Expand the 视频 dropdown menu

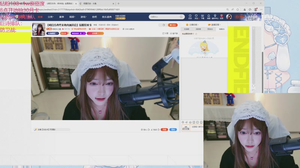point(72,17)
